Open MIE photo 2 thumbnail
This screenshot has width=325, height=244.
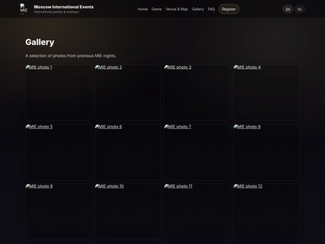click(128, 93)
